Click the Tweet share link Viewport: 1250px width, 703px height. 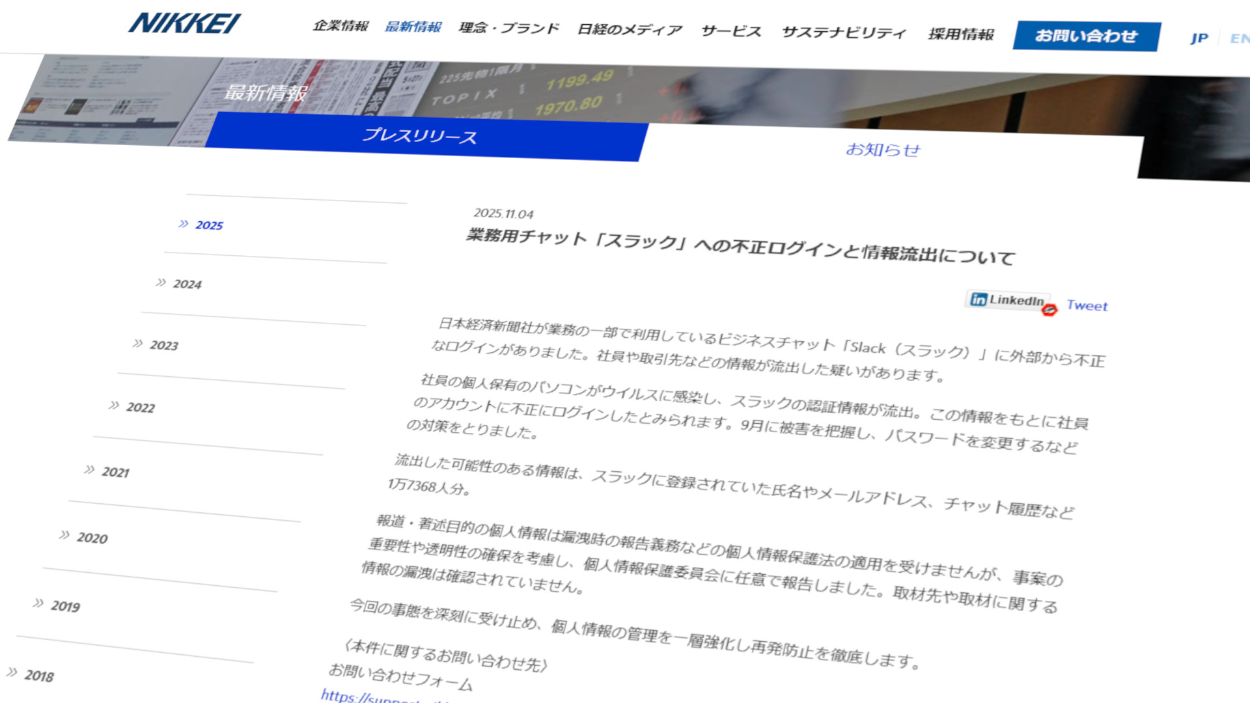[x=1087, y=306]
